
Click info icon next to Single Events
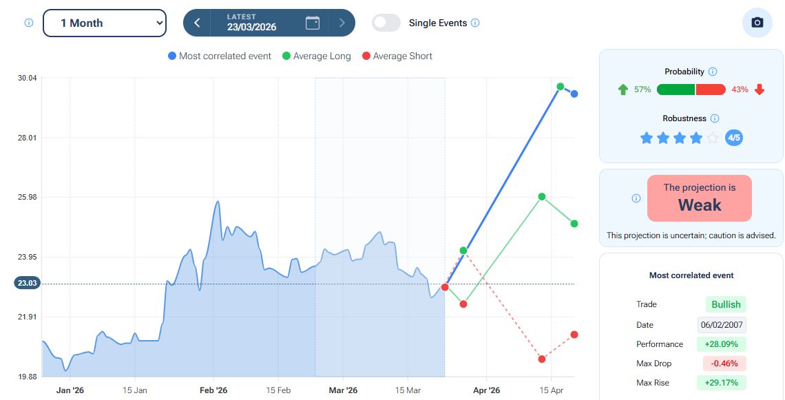(x=475, y=23)
